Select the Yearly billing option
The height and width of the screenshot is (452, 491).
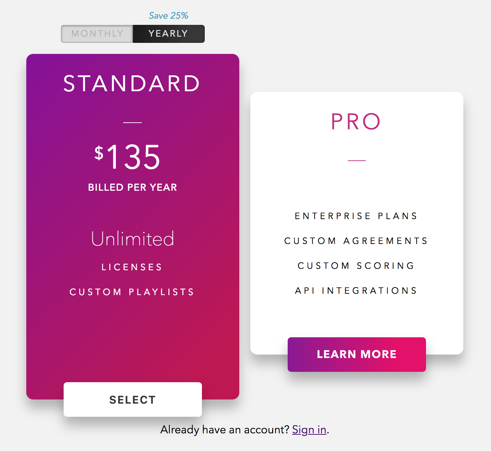tap(168, 34)
